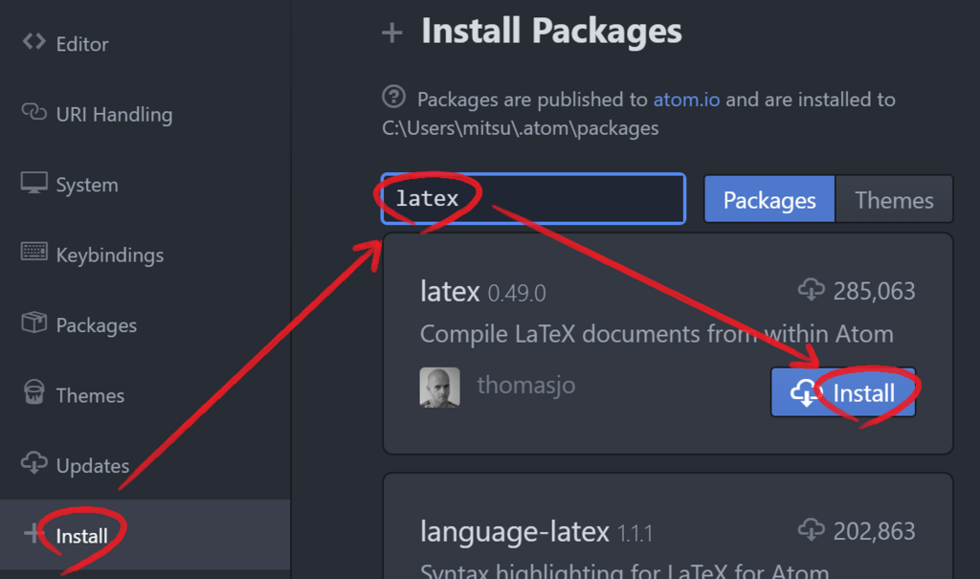Screen dimensions: 980x579
Task: Click the Packages box icon
Action: (x=33, y=323)
